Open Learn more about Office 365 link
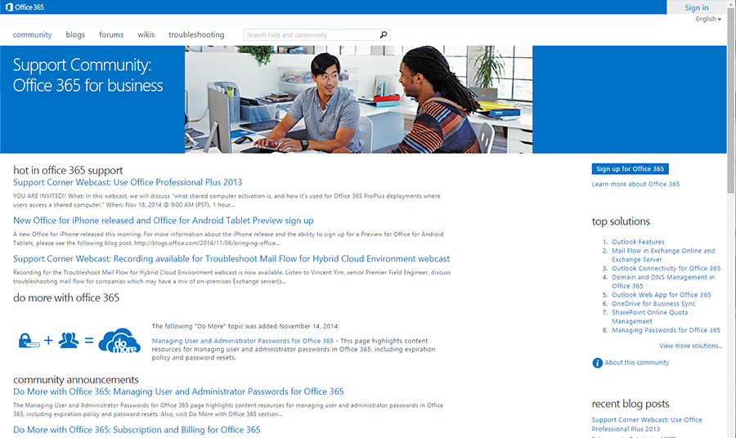The width and height of the screenshot is (736, 438). 635,185
